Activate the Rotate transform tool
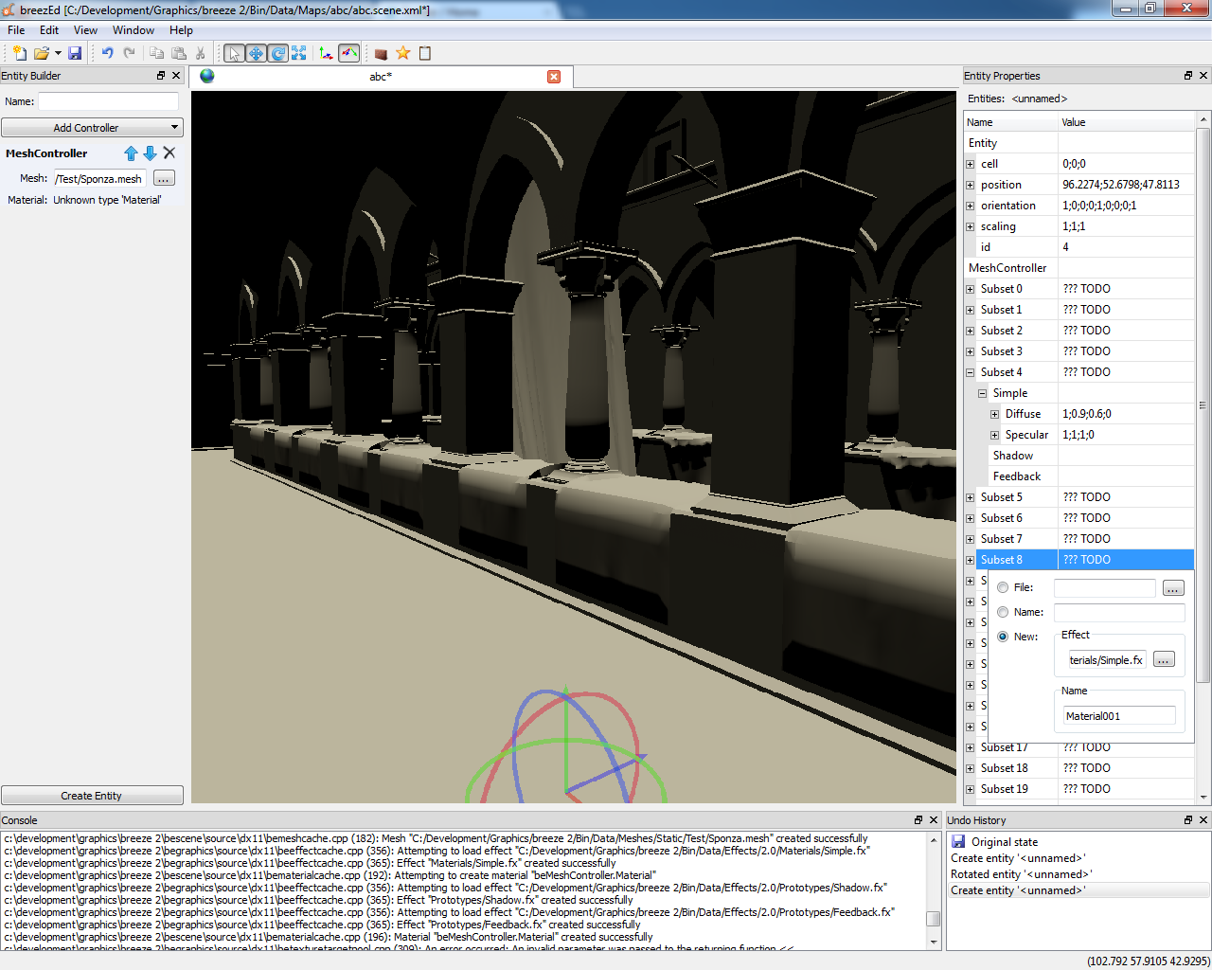The image size is (1212, 970). pos(277,53)
